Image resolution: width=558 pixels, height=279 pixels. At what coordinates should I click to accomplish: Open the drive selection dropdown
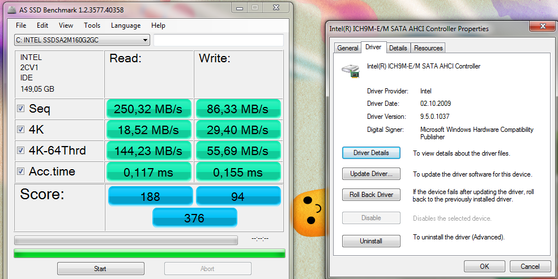click(82, 40)
